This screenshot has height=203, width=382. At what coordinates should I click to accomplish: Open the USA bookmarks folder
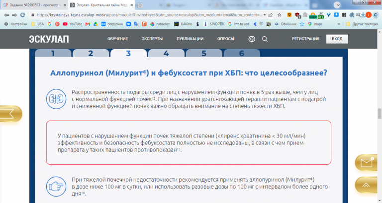pyautogui.click(x=37, y=24)
